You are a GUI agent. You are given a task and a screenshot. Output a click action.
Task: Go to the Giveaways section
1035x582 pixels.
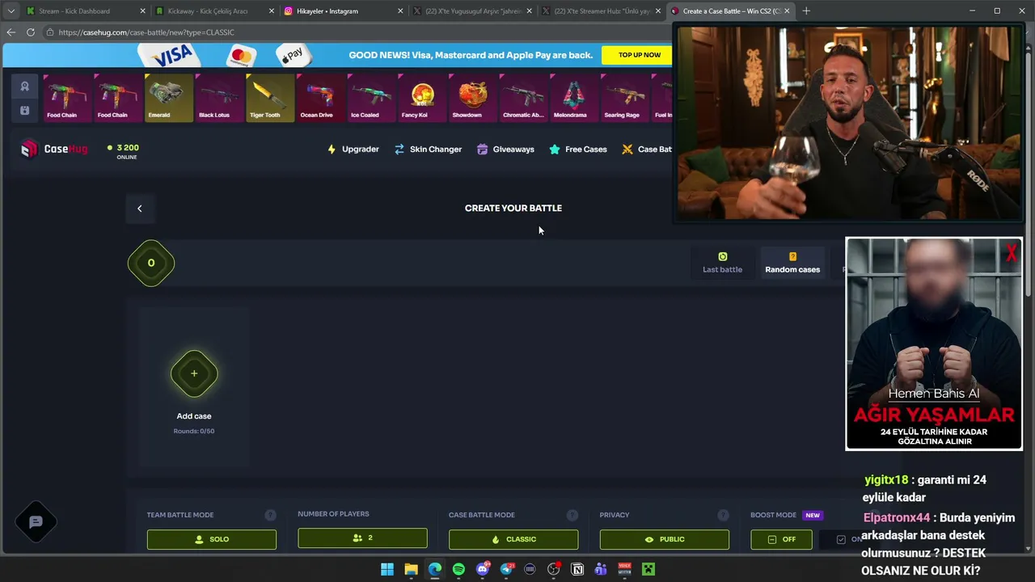pos(505,150)
